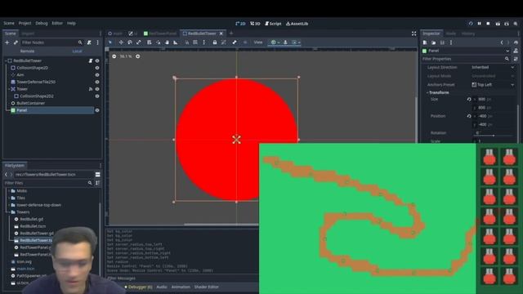Zoom out the viewport with minus icon
523x294 pixels.
pyautogui.click(x=114, y=56)
